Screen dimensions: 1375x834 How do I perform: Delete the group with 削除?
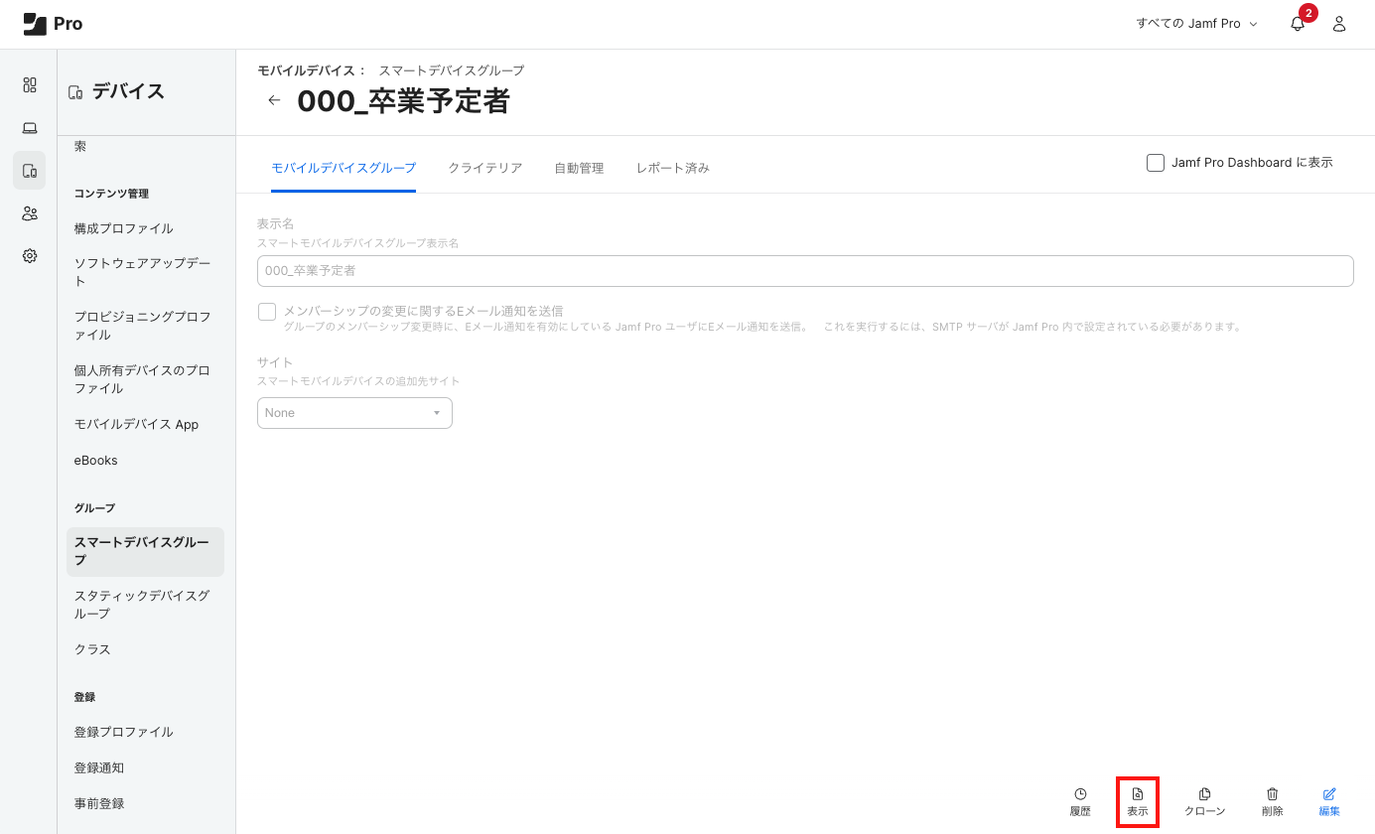click(1272, 802)
